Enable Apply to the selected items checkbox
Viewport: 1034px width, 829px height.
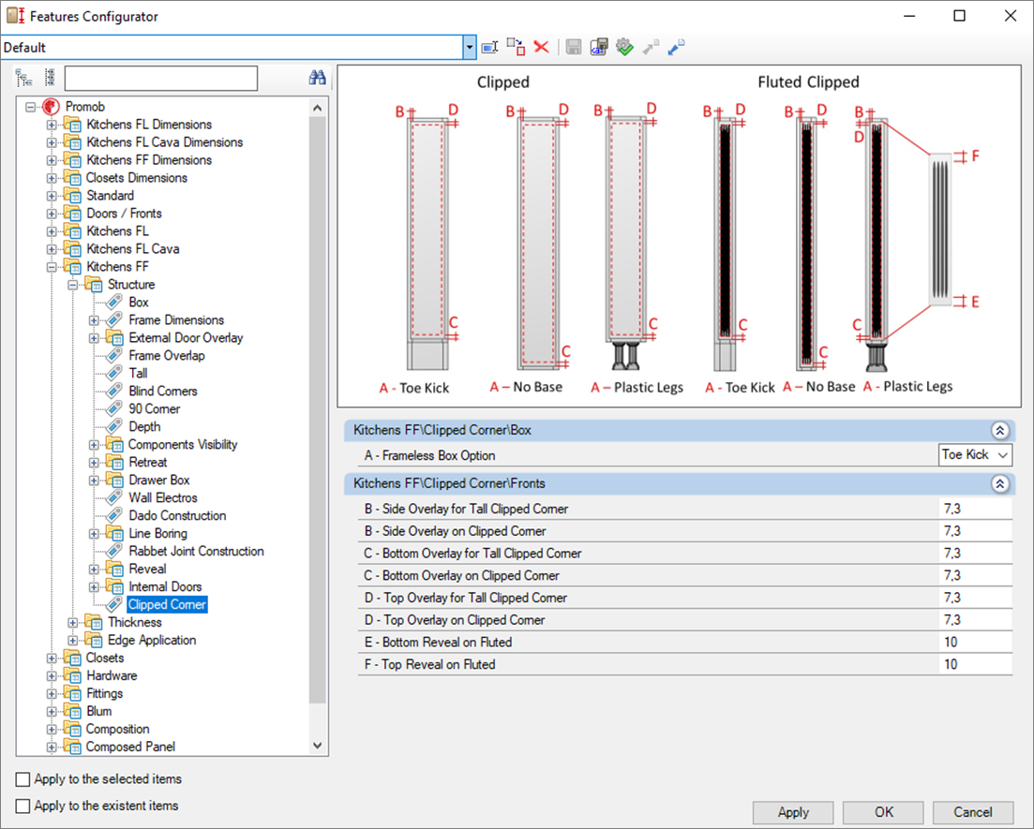22,779
